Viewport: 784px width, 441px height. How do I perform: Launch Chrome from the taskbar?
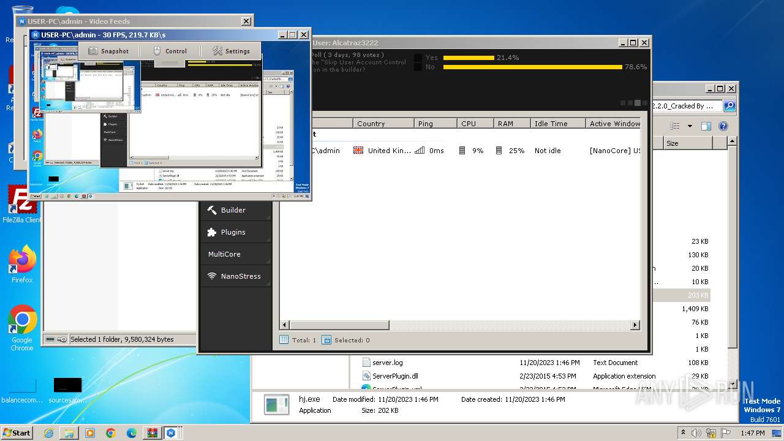[x=110, y=433]
